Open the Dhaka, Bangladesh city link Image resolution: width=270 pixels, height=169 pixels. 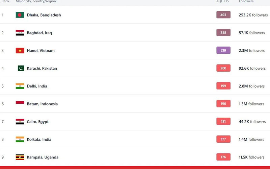pyautogui.click(x=44, y=15)
